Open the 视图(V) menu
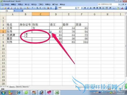The width and height of the screenshot is (127, 95). click(20, 4)
